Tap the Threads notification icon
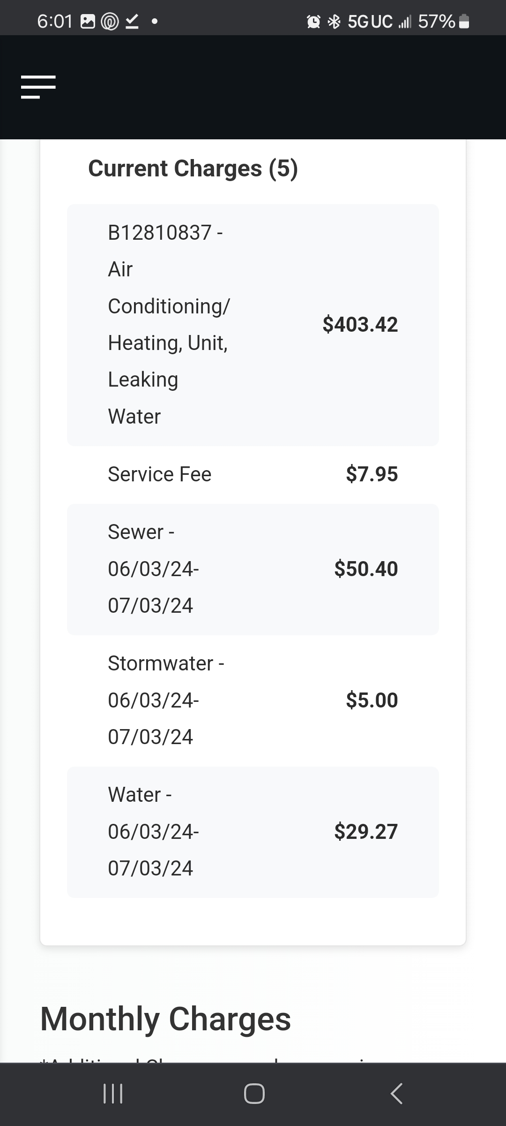The width and height of the screenshot is (506, 1126). 110,22
